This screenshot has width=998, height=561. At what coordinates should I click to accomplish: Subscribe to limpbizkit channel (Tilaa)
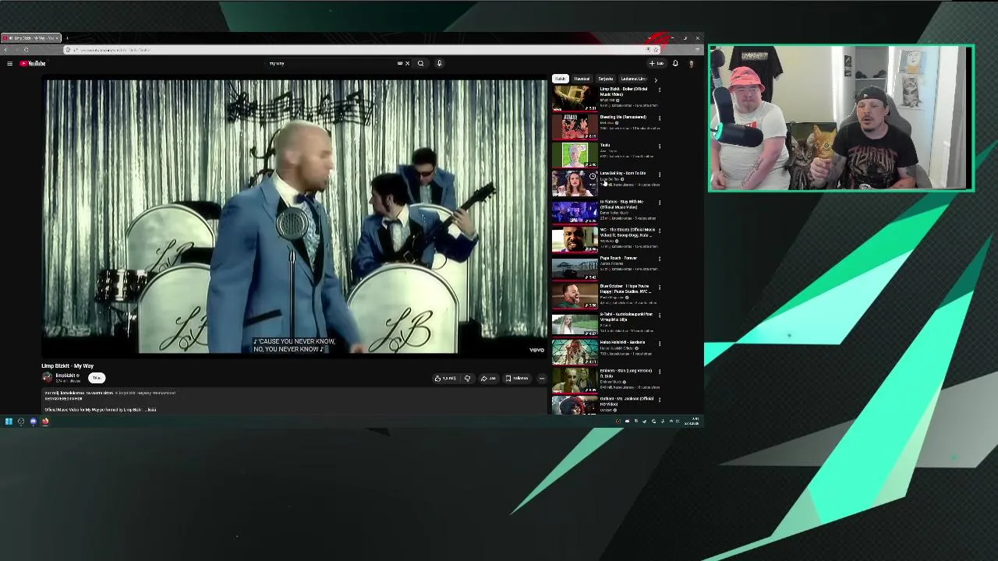(97, 378)
